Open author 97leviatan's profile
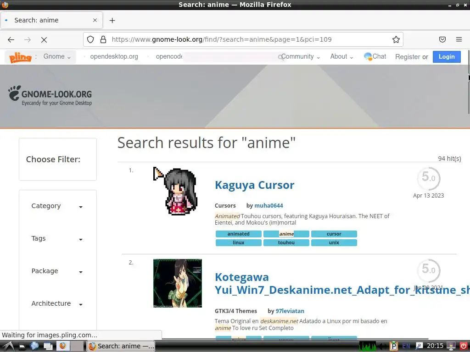Viewport: 470px width, 352px height. (290, 311)
